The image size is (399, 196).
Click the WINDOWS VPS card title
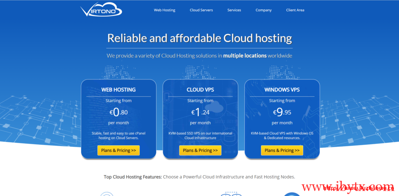tap(282, 89)
